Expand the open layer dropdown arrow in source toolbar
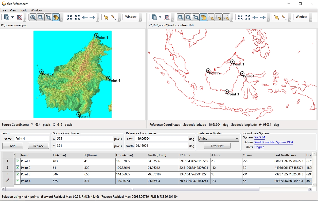Screen dimensions: 318x201 (12, 17)
